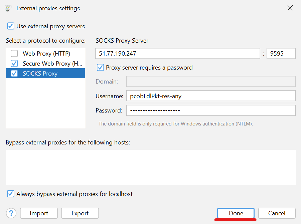
Task: Disable Always bypass external proxies for localhost
Action: (11, 194)
